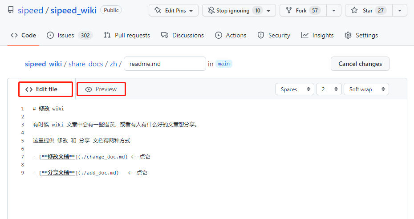This screenshot has height=219, width=414.
Task: Click the Pull requests branch icon
Action: (107, 35)
